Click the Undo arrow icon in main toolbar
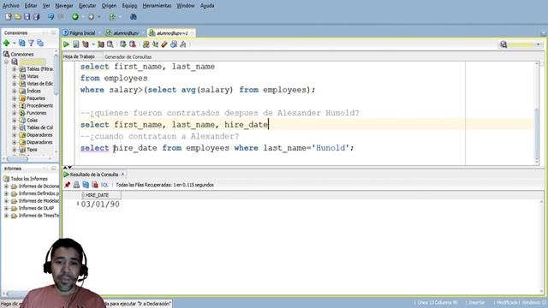Image resolution: width=548 pixels, height=308 pixels. coord(51,16)
